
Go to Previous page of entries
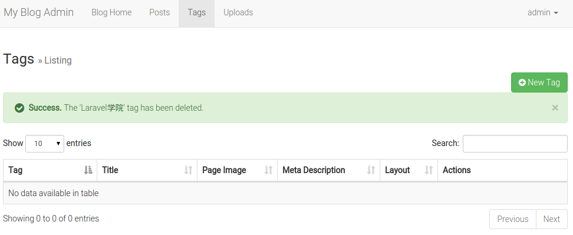pos(513,219)
